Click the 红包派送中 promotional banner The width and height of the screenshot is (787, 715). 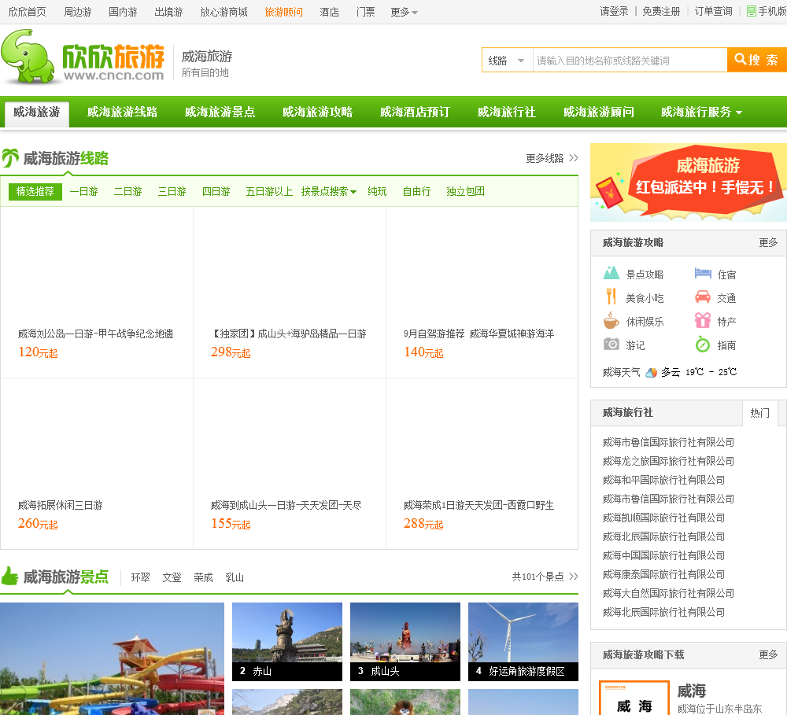[x=688, y=182]
